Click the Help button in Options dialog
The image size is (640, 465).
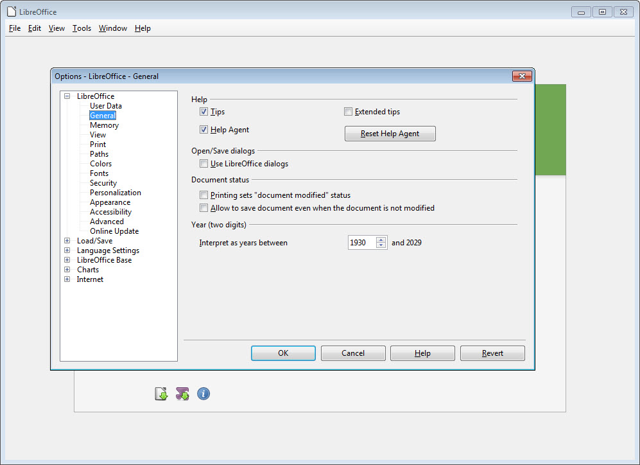pyautogui.click(x=422, y=353)
